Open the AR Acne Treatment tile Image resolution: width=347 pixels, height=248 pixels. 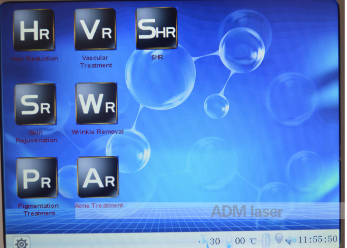[x=98, y=177]
